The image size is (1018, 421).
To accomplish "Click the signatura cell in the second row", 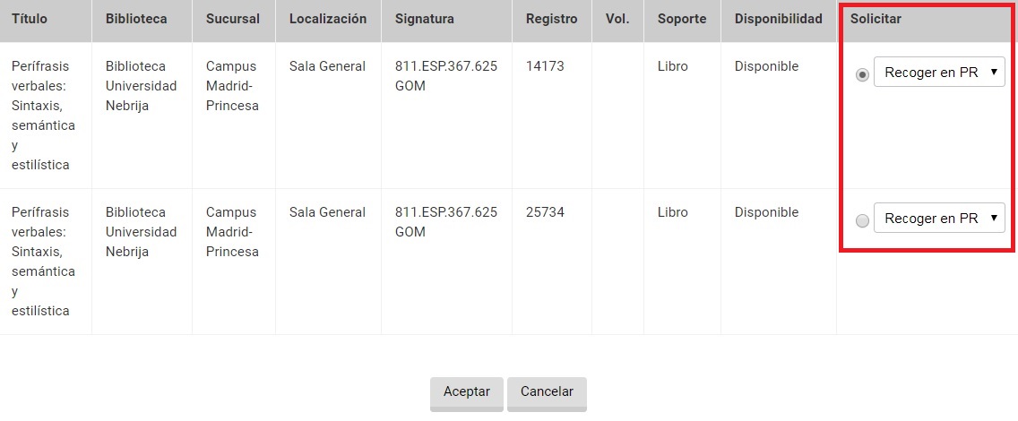I will click(445, 222).
